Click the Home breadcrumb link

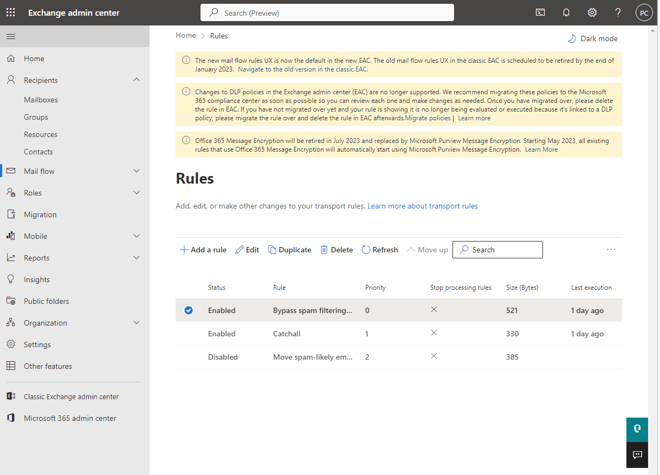186,35
